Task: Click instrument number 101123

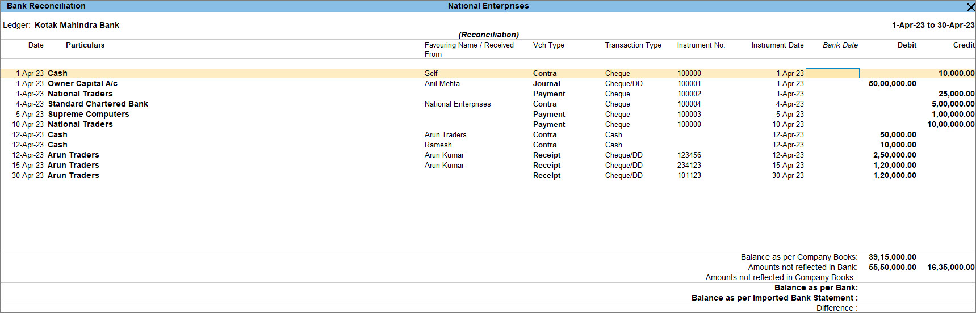Action: pos(689,175)
